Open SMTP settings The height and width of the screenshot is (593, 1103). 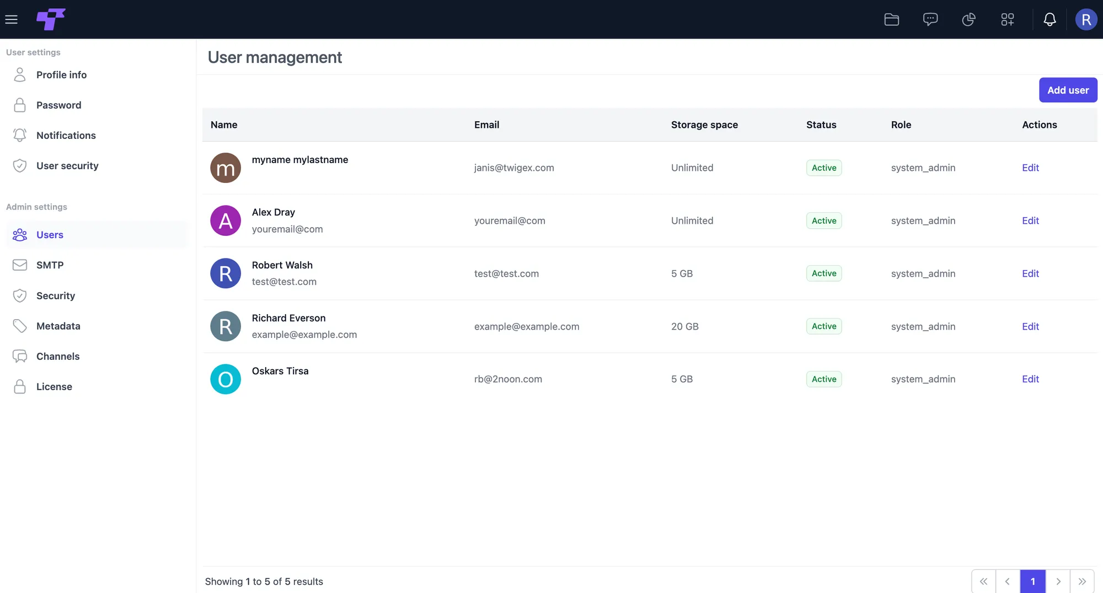pyautogui.click(x=97, y=265)
